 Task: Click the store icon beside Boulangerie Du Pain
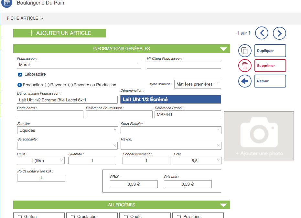coord(6,3)
